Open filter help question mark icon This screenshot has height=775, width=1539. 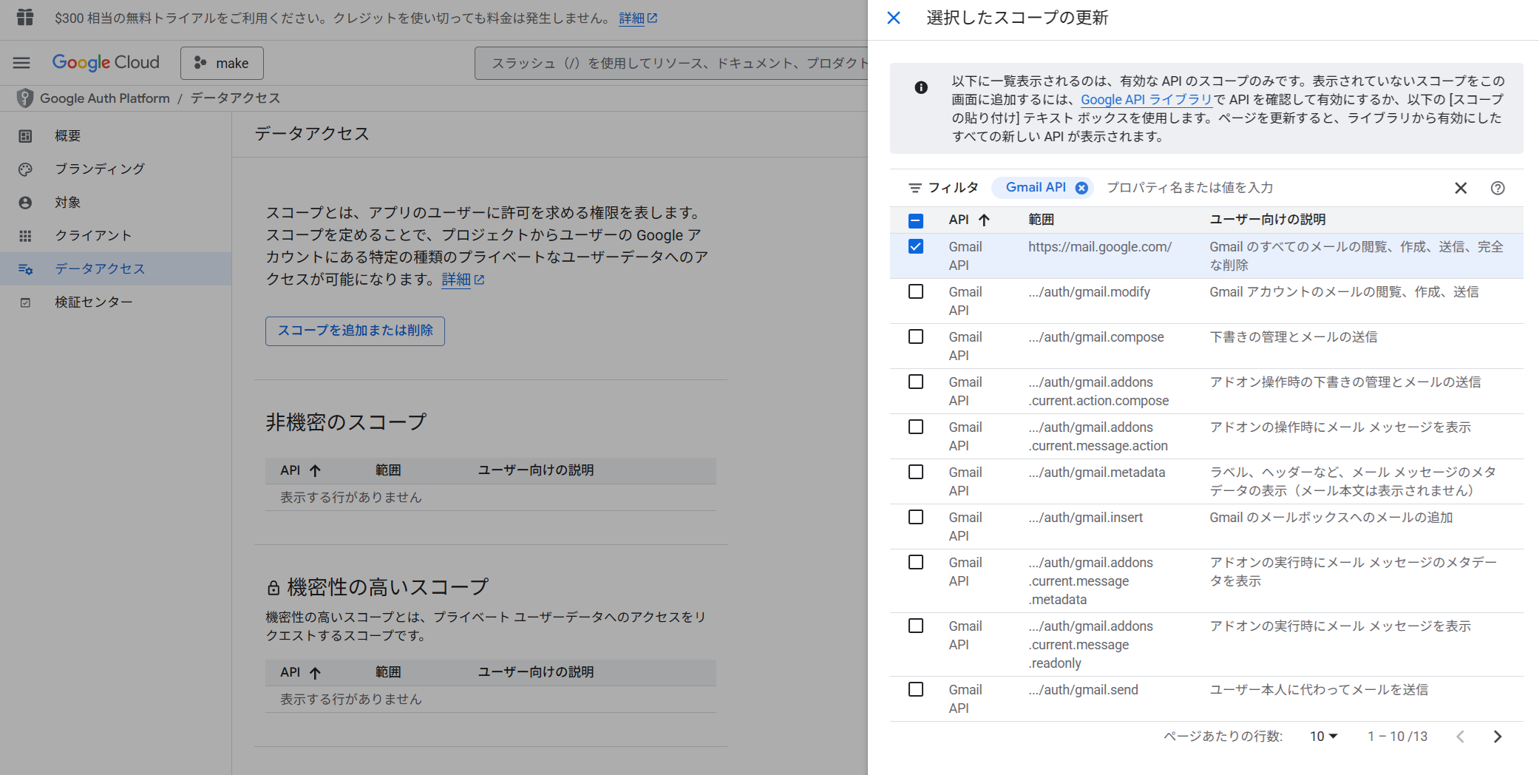(1498, 188)
